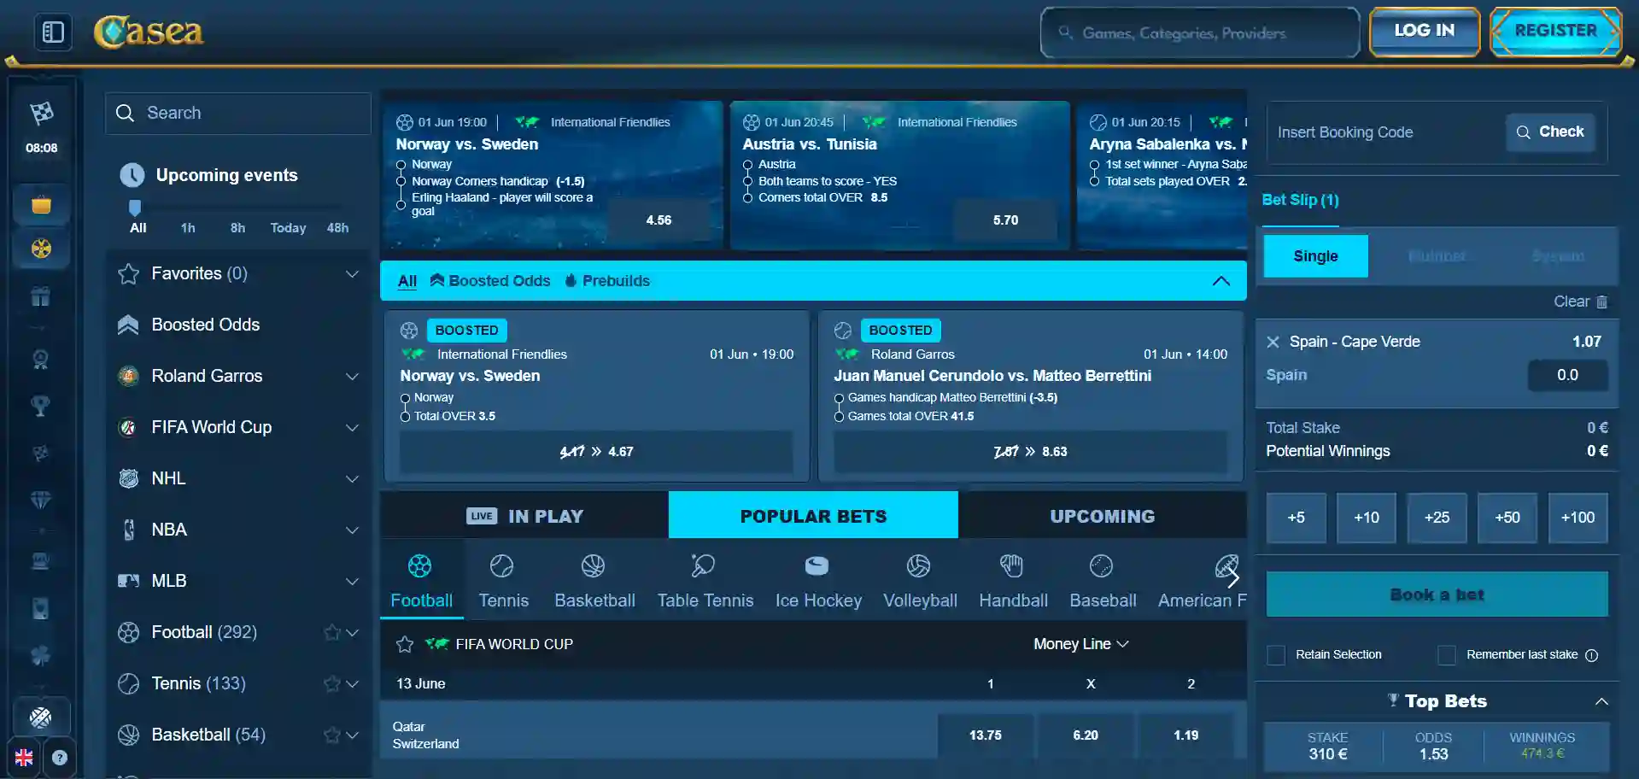The height and width of the screenshot is (779, 1639).
Task: Collapse the Top Bets panel
Action: [x=1601, y=701]
